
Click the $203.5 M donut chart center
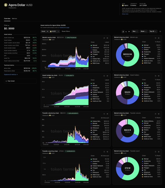(x=127, y=55)
